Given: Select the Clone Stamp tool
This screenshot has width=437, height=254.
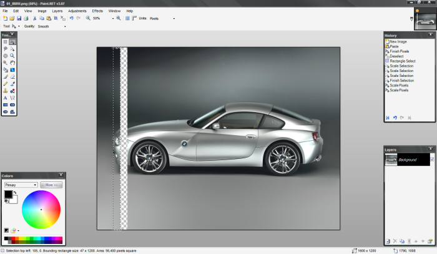Looking at the screenshot, I should (x=5, y=91).
